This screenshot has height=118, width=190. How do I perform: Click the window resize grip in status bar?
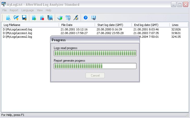tap(187, 115)
